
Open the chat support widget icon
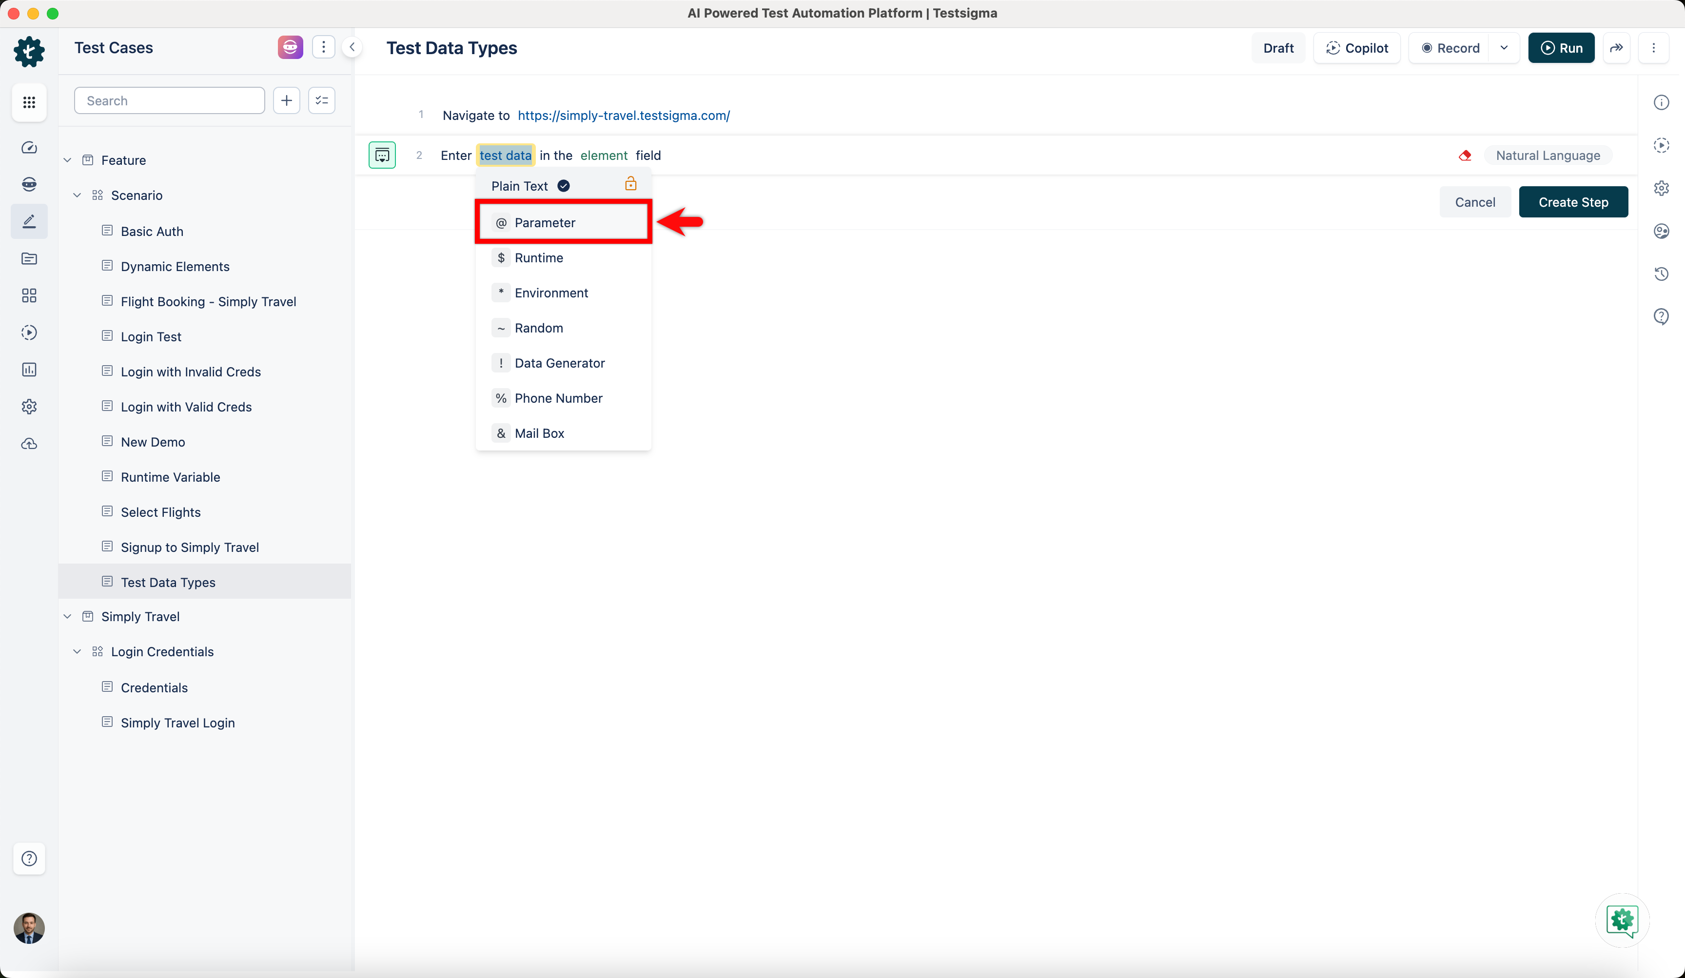(1622, 921)
